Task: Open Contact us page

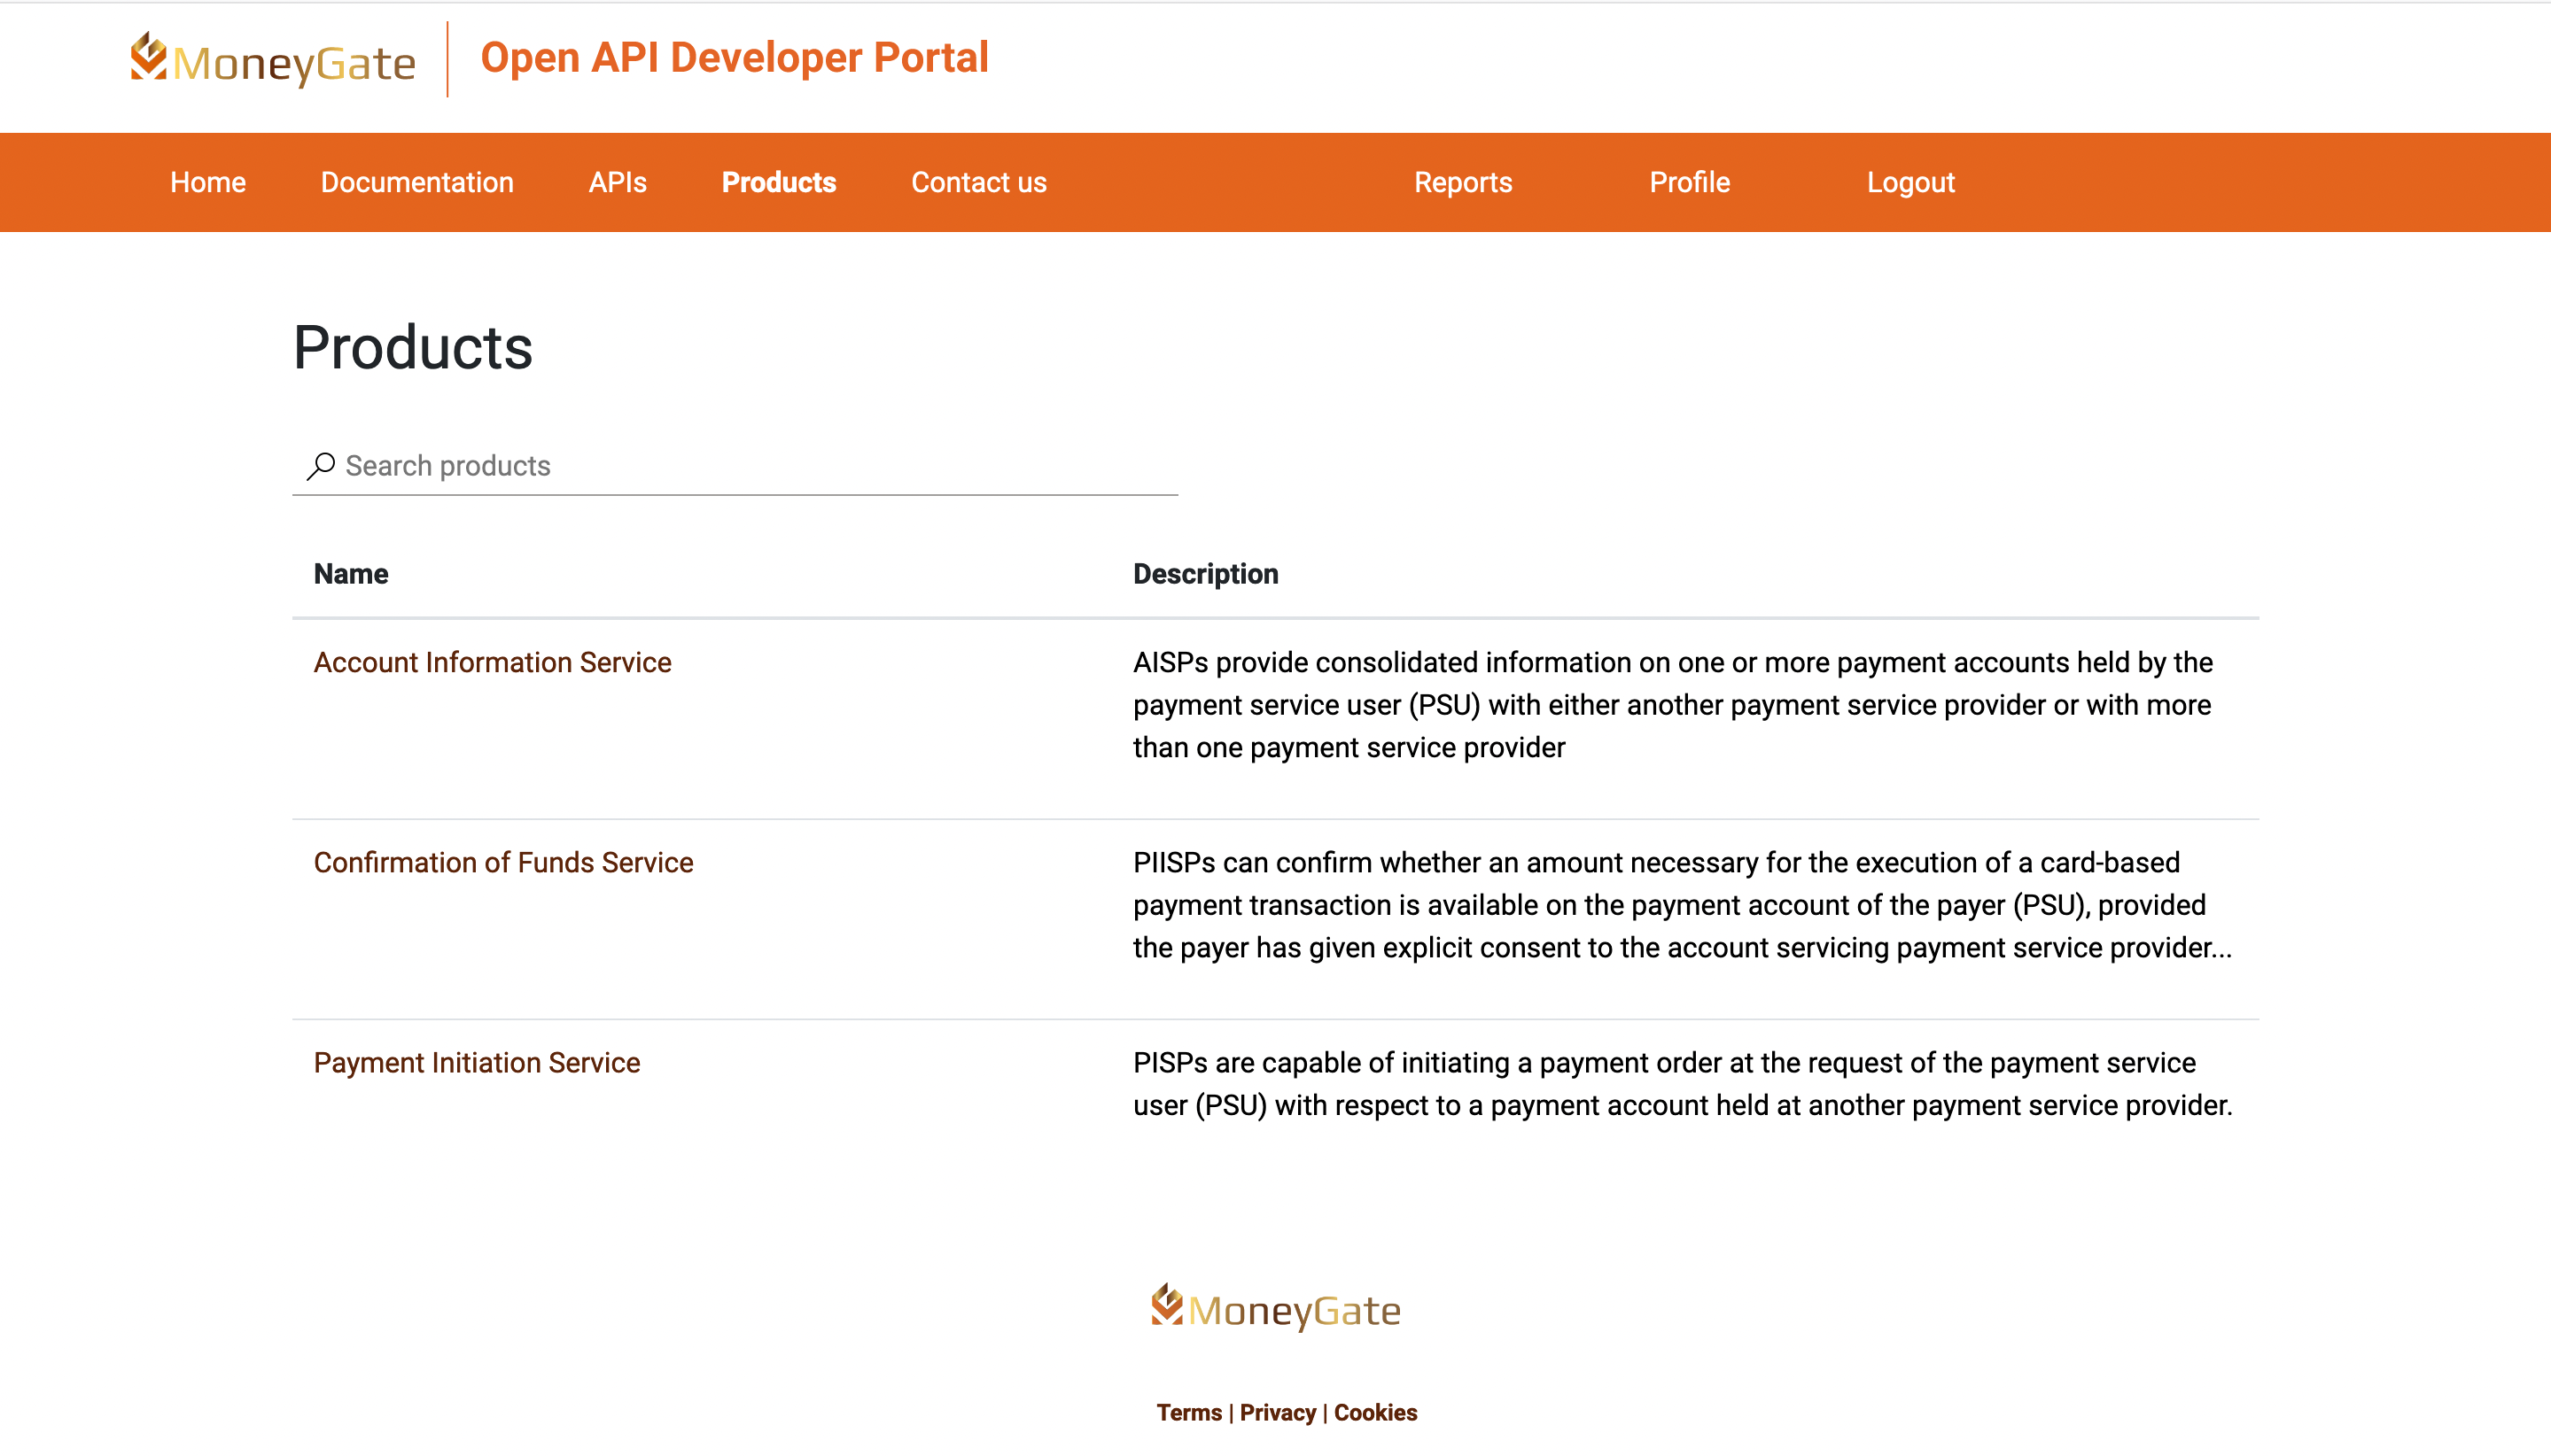Action: pos(978,182)
